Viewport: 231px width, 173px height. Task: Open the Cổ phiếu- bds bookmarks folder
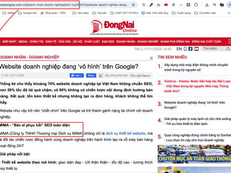[x=205, y=13]
